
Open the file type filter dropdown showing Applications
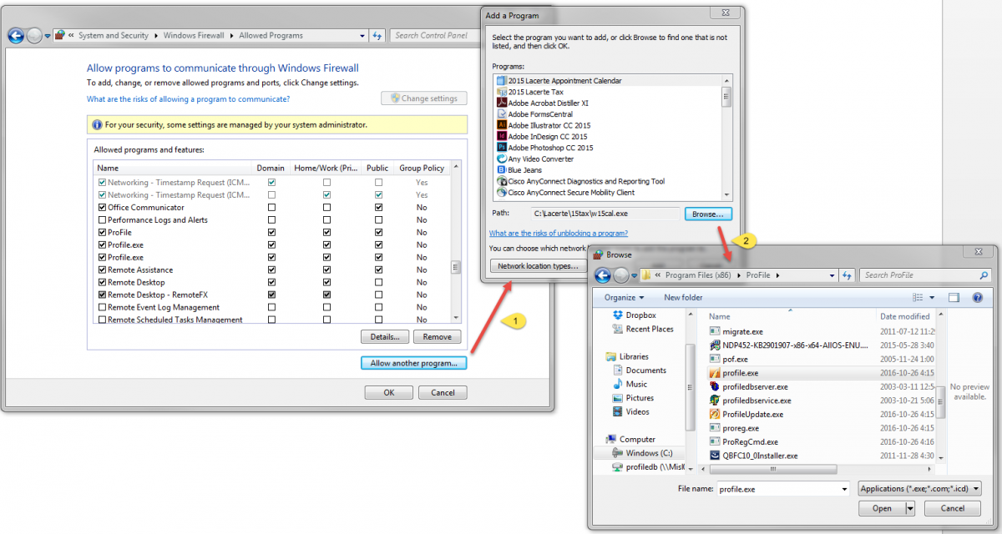[918, 488]
